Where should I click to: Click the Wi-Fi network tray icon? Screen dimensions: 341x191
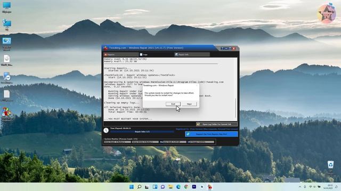click(310, 187)
